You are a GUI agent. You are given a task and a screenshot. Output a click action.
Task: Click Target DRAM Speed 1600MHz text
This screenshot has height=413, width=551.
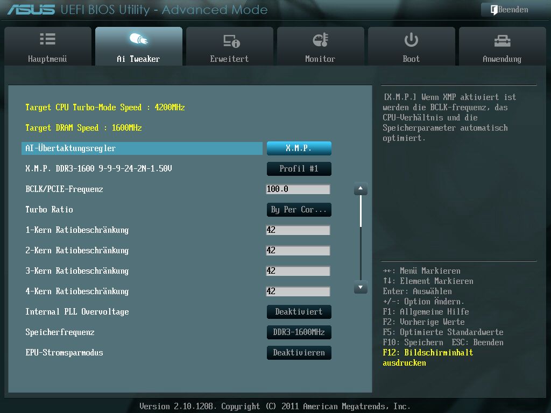point(83,128)
